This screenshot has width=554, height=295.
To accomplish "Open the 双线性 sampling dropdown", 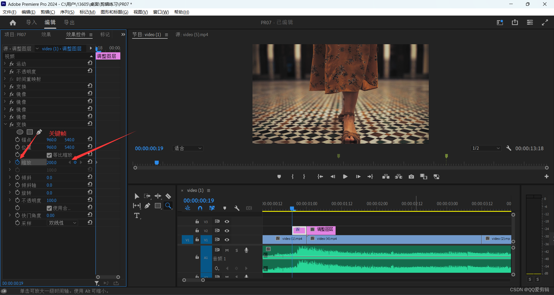I will pos(62,223).
